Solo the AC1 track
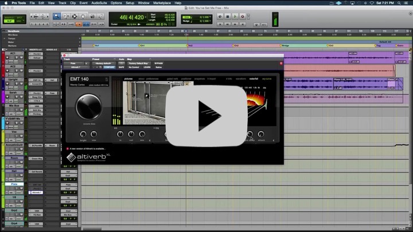 point(17,57)
